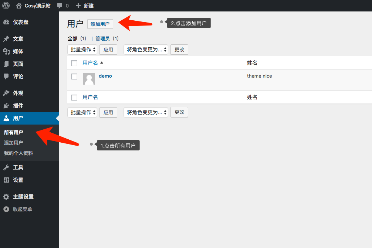Click the 用户名 link in table footer
Viewport: 372px width, 248px height.
(90, 97)
